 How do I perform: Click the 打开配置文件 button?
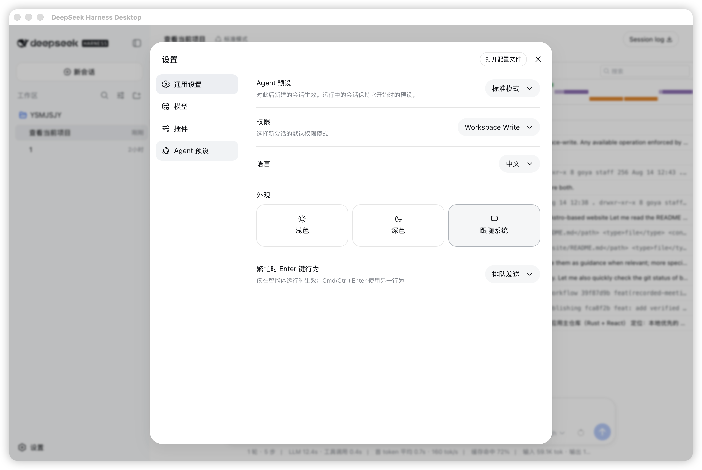(x=503, y=59)
